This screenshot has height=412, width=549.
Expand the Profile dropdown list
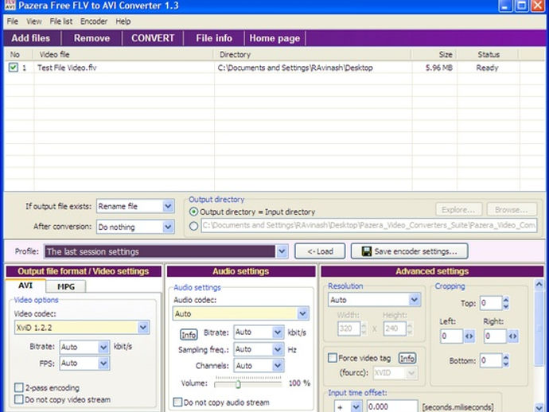(x=282, y=251)
